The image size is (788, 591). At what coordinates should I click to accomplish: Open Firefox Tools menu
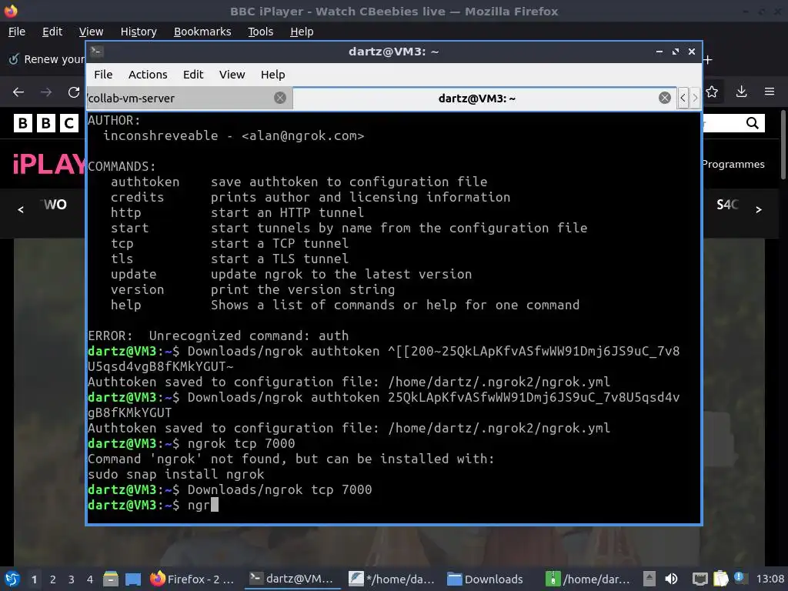coord(260,32)
